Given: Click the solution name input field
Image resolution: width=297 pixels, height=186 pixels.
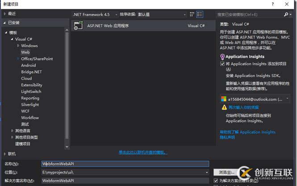Looking at the screenshot, I should [125, 181].
